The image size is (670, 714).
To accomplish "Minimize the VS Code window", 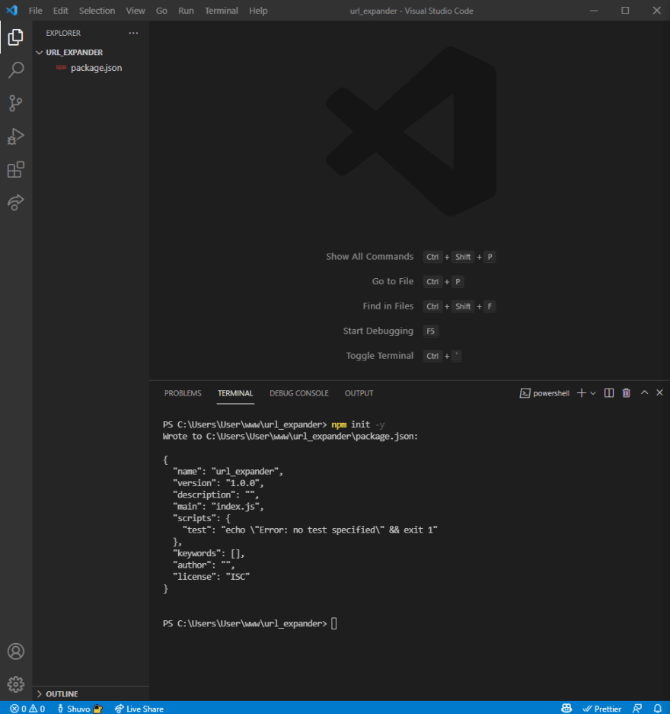I will 594,11.
